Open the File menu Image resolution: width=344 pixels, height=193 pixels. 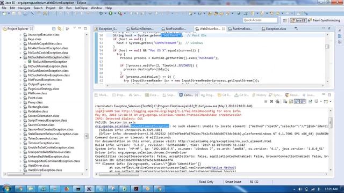tap(4, 8)
